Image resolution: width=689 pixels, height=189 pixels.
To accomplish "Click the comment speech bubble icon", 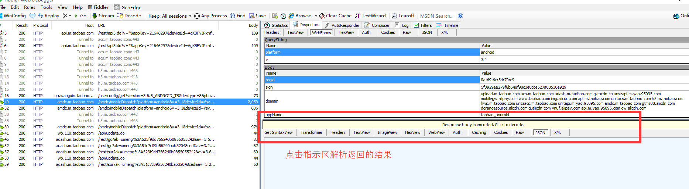I will pyautogui.click(x=32, y=16).
